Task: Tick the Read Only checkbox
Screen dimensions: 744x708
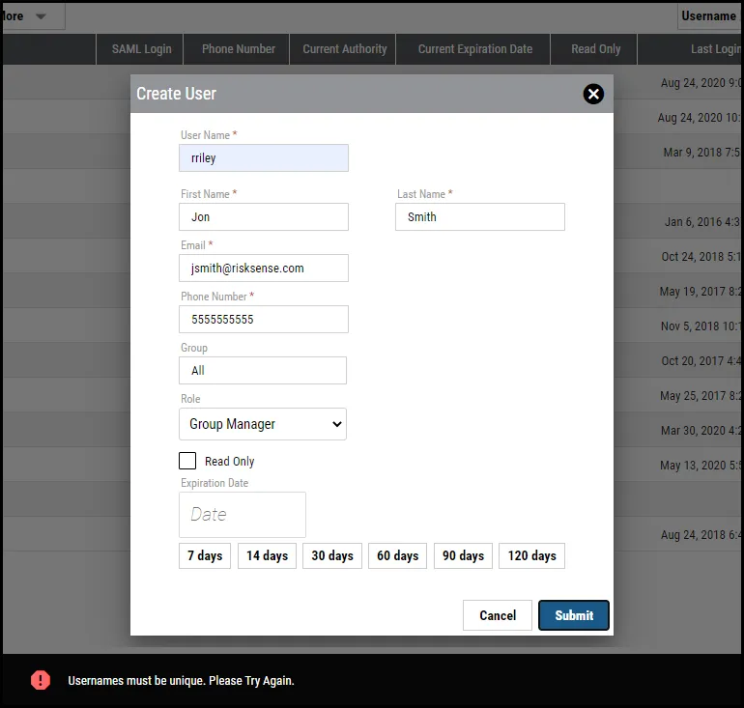Action: click(187, 461)
